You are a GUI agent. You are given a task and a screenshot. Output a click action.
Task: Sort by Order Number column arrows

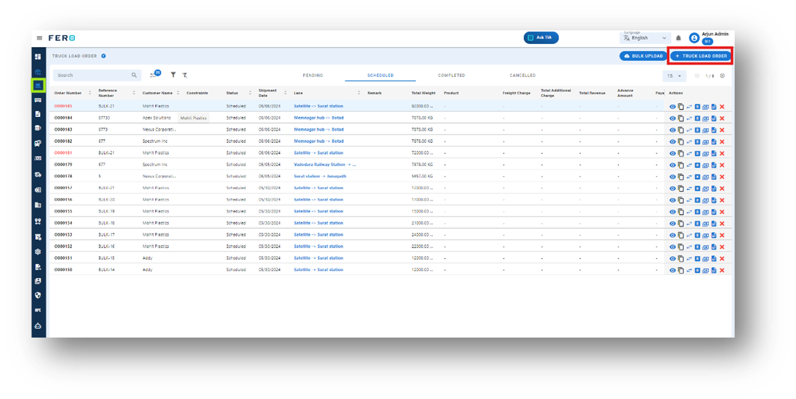tap(90, 93)
